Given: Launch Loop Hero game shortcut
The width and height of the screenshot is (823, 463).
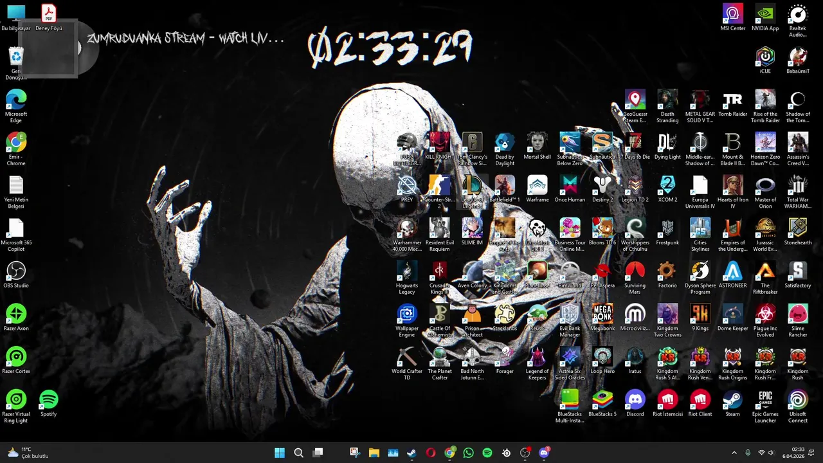Looking at the screenshot, I should tap(602, 360).
